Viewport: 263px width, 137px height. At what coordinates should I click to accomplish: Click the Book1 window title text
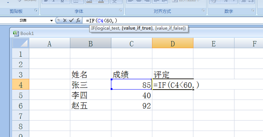pyautogui.click(x=27, y=33)
